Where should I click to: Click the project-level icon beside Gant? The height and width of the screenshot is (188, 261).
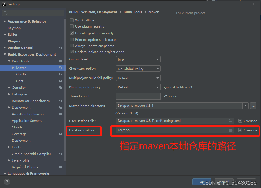[60, 81]
